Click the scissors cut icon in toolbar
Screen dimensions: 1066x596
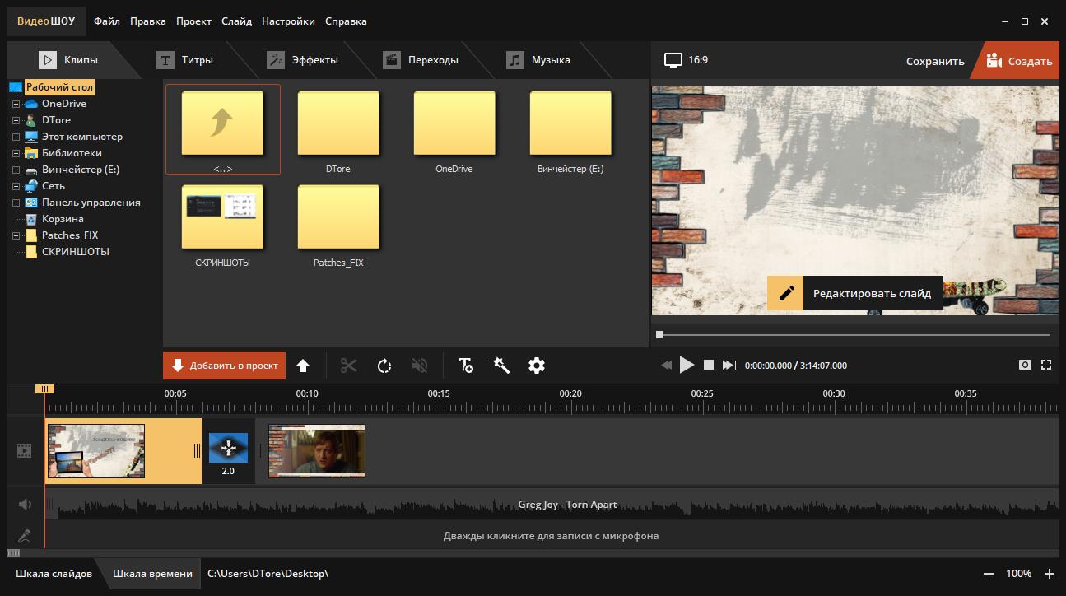(x=348, y=366)
